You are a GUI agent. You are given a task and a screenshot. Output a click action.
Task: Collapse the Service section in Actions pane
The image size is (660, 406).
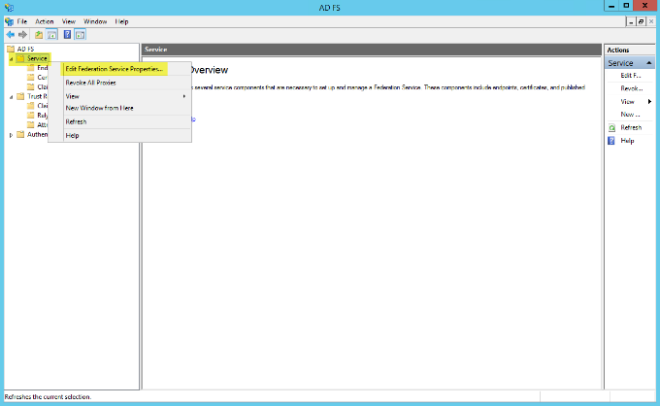click(648, 63)
